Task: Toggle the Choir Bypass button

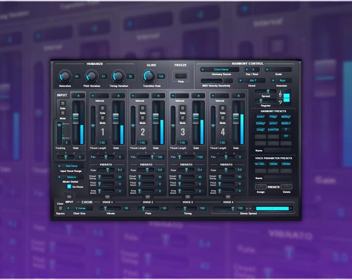Action: point(60,208)
